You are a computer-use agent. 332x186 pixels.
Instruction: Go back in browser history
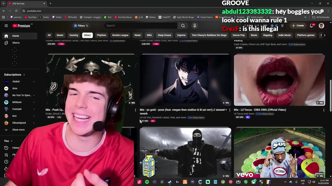4,11
